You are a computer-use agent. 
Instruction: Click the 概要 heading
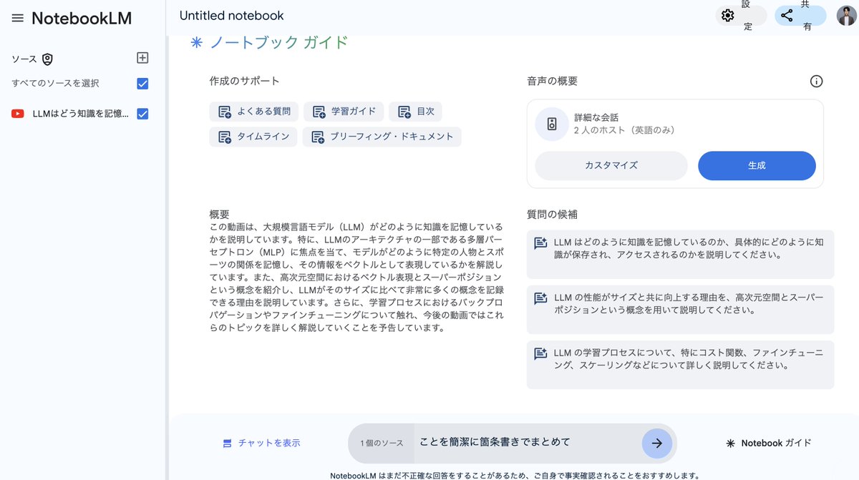[x=219, y=214]
